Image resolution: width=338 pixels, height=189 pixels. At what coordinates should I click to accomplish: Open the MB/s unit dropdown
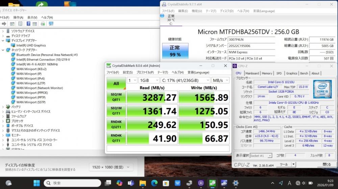(220, 80)
